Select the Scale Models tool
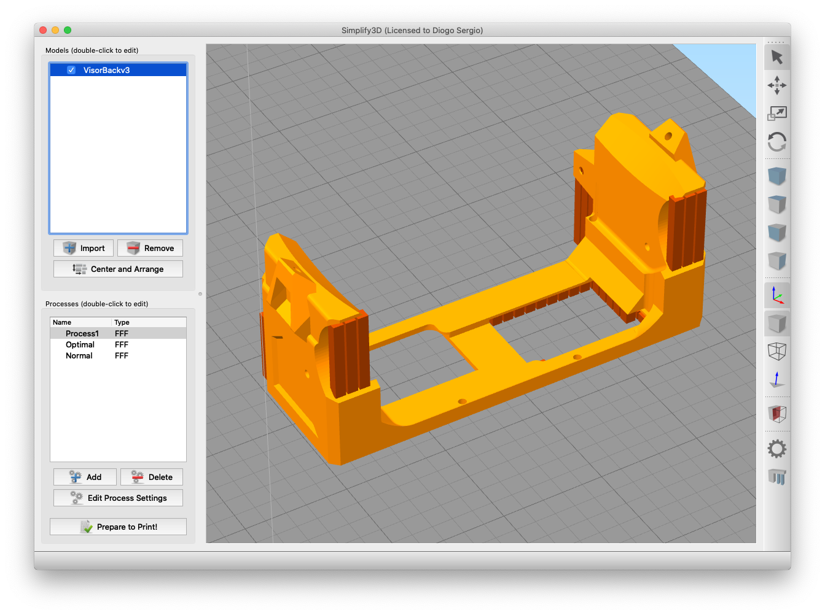Viewport: 825px width, 615px height. (x=777, y=114)
